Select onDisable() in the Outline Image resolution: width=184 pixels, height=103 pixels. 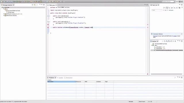pos(160,49)
